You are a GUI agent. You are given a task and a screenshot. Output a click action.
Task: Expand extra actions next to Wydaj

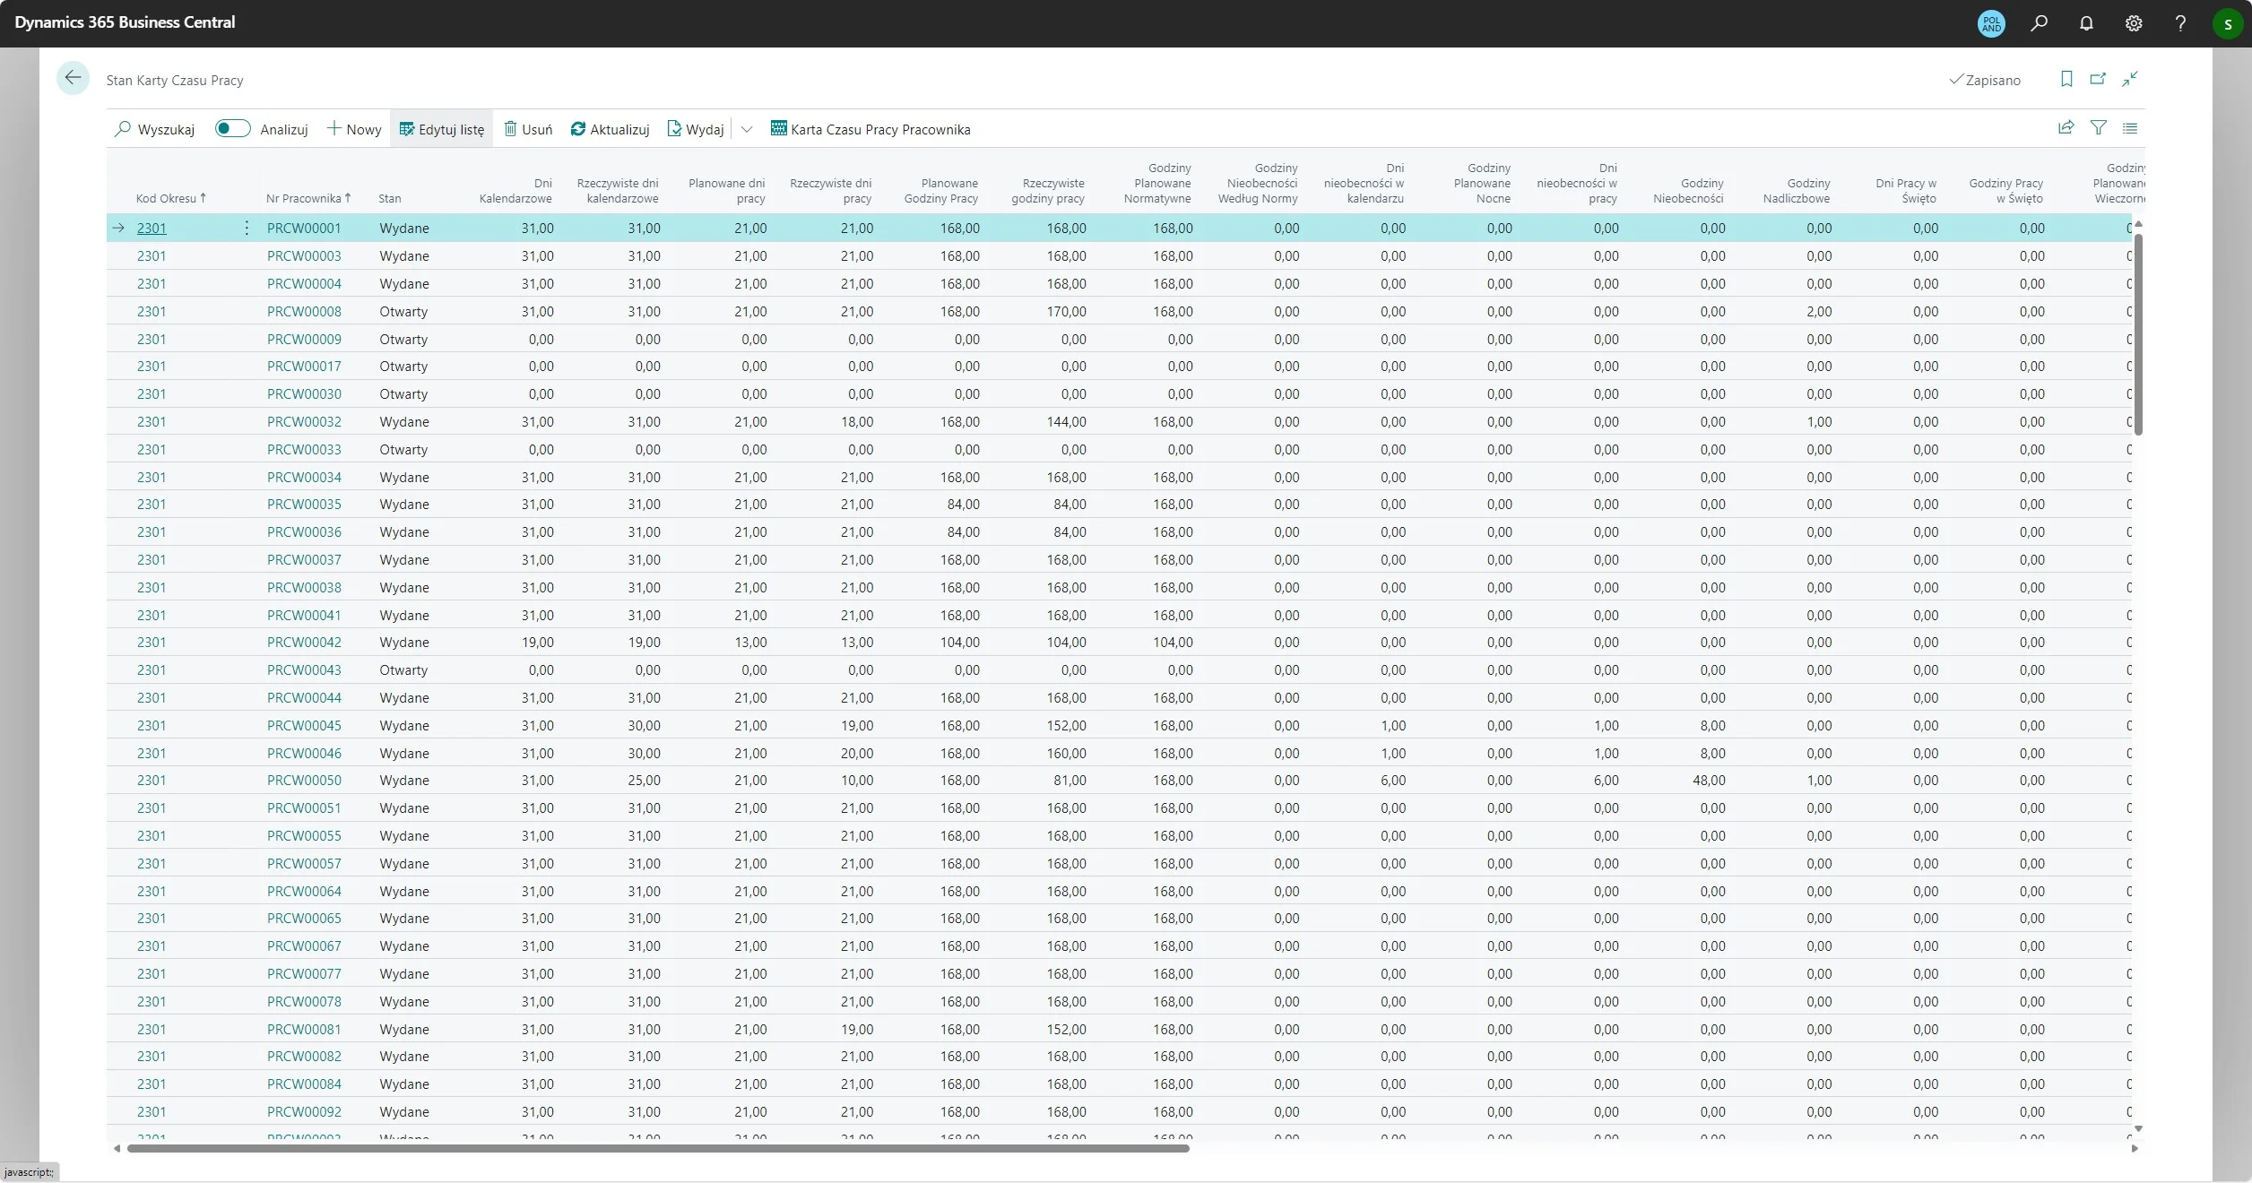coord(747,129)
